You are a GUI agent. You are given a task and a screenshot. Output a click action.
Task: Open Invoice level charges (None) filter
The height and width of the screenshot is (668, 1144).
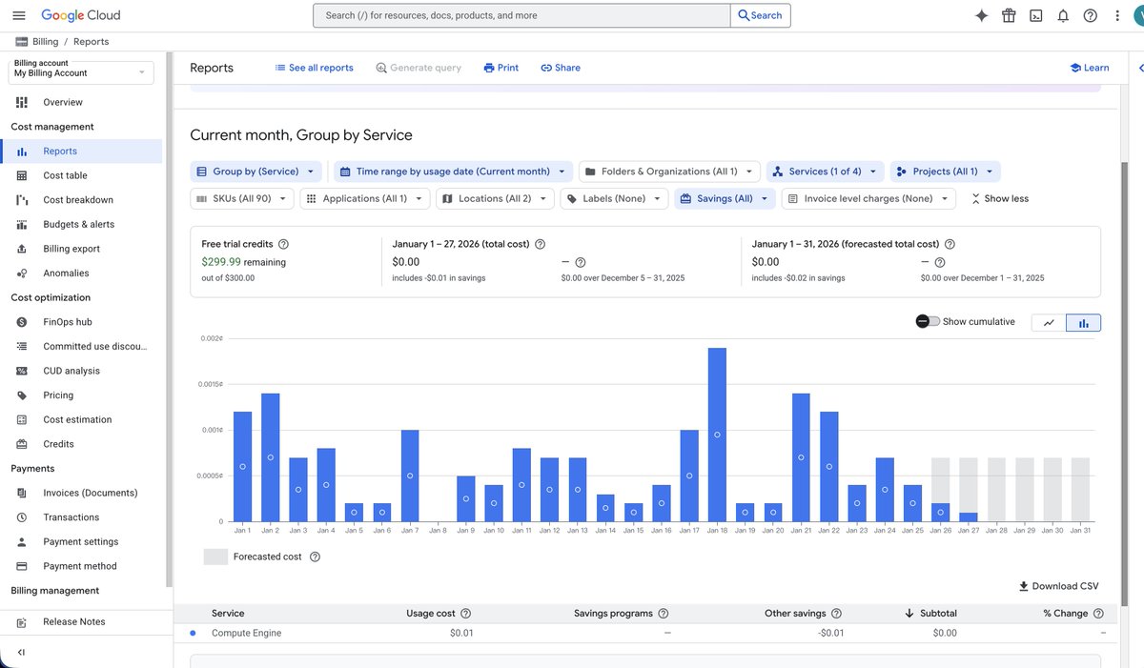(868, 198)
